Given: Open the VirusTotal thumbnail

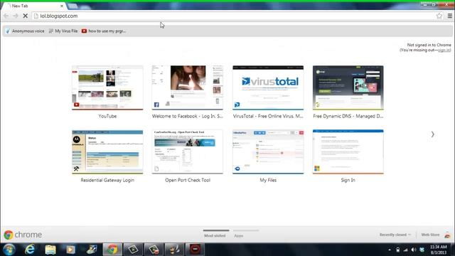Looking at the screenshot, I should (x=268, y=87).
